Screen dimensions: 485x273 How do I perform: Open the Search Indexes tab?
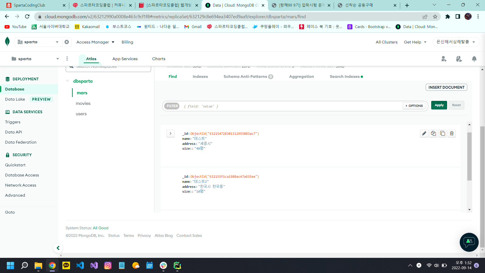point(346,77)
